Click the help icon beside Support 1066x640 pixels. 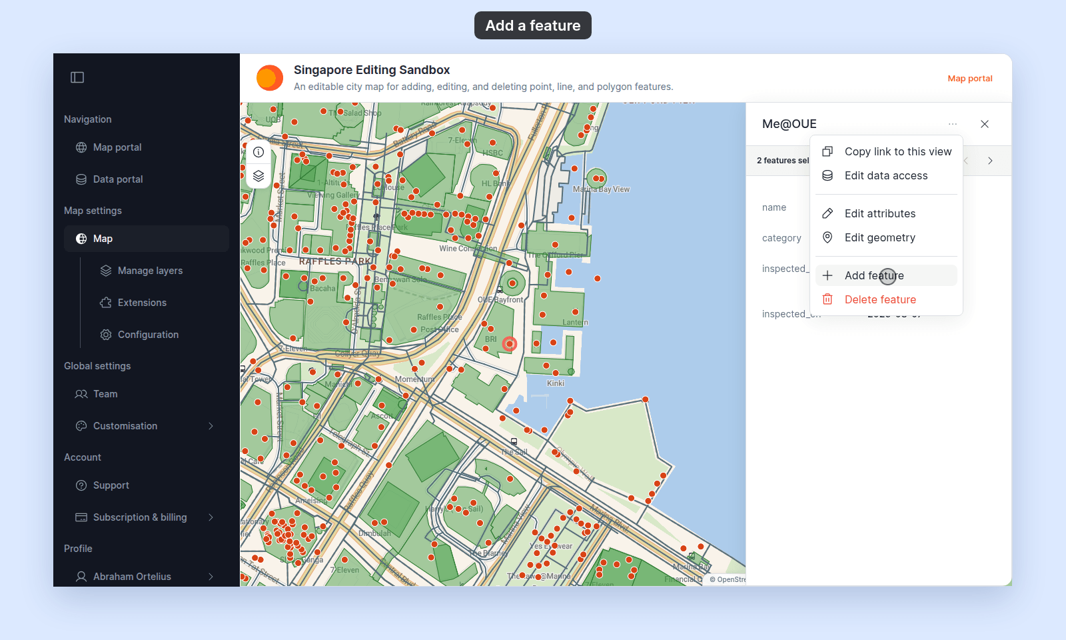coord(81,485)
